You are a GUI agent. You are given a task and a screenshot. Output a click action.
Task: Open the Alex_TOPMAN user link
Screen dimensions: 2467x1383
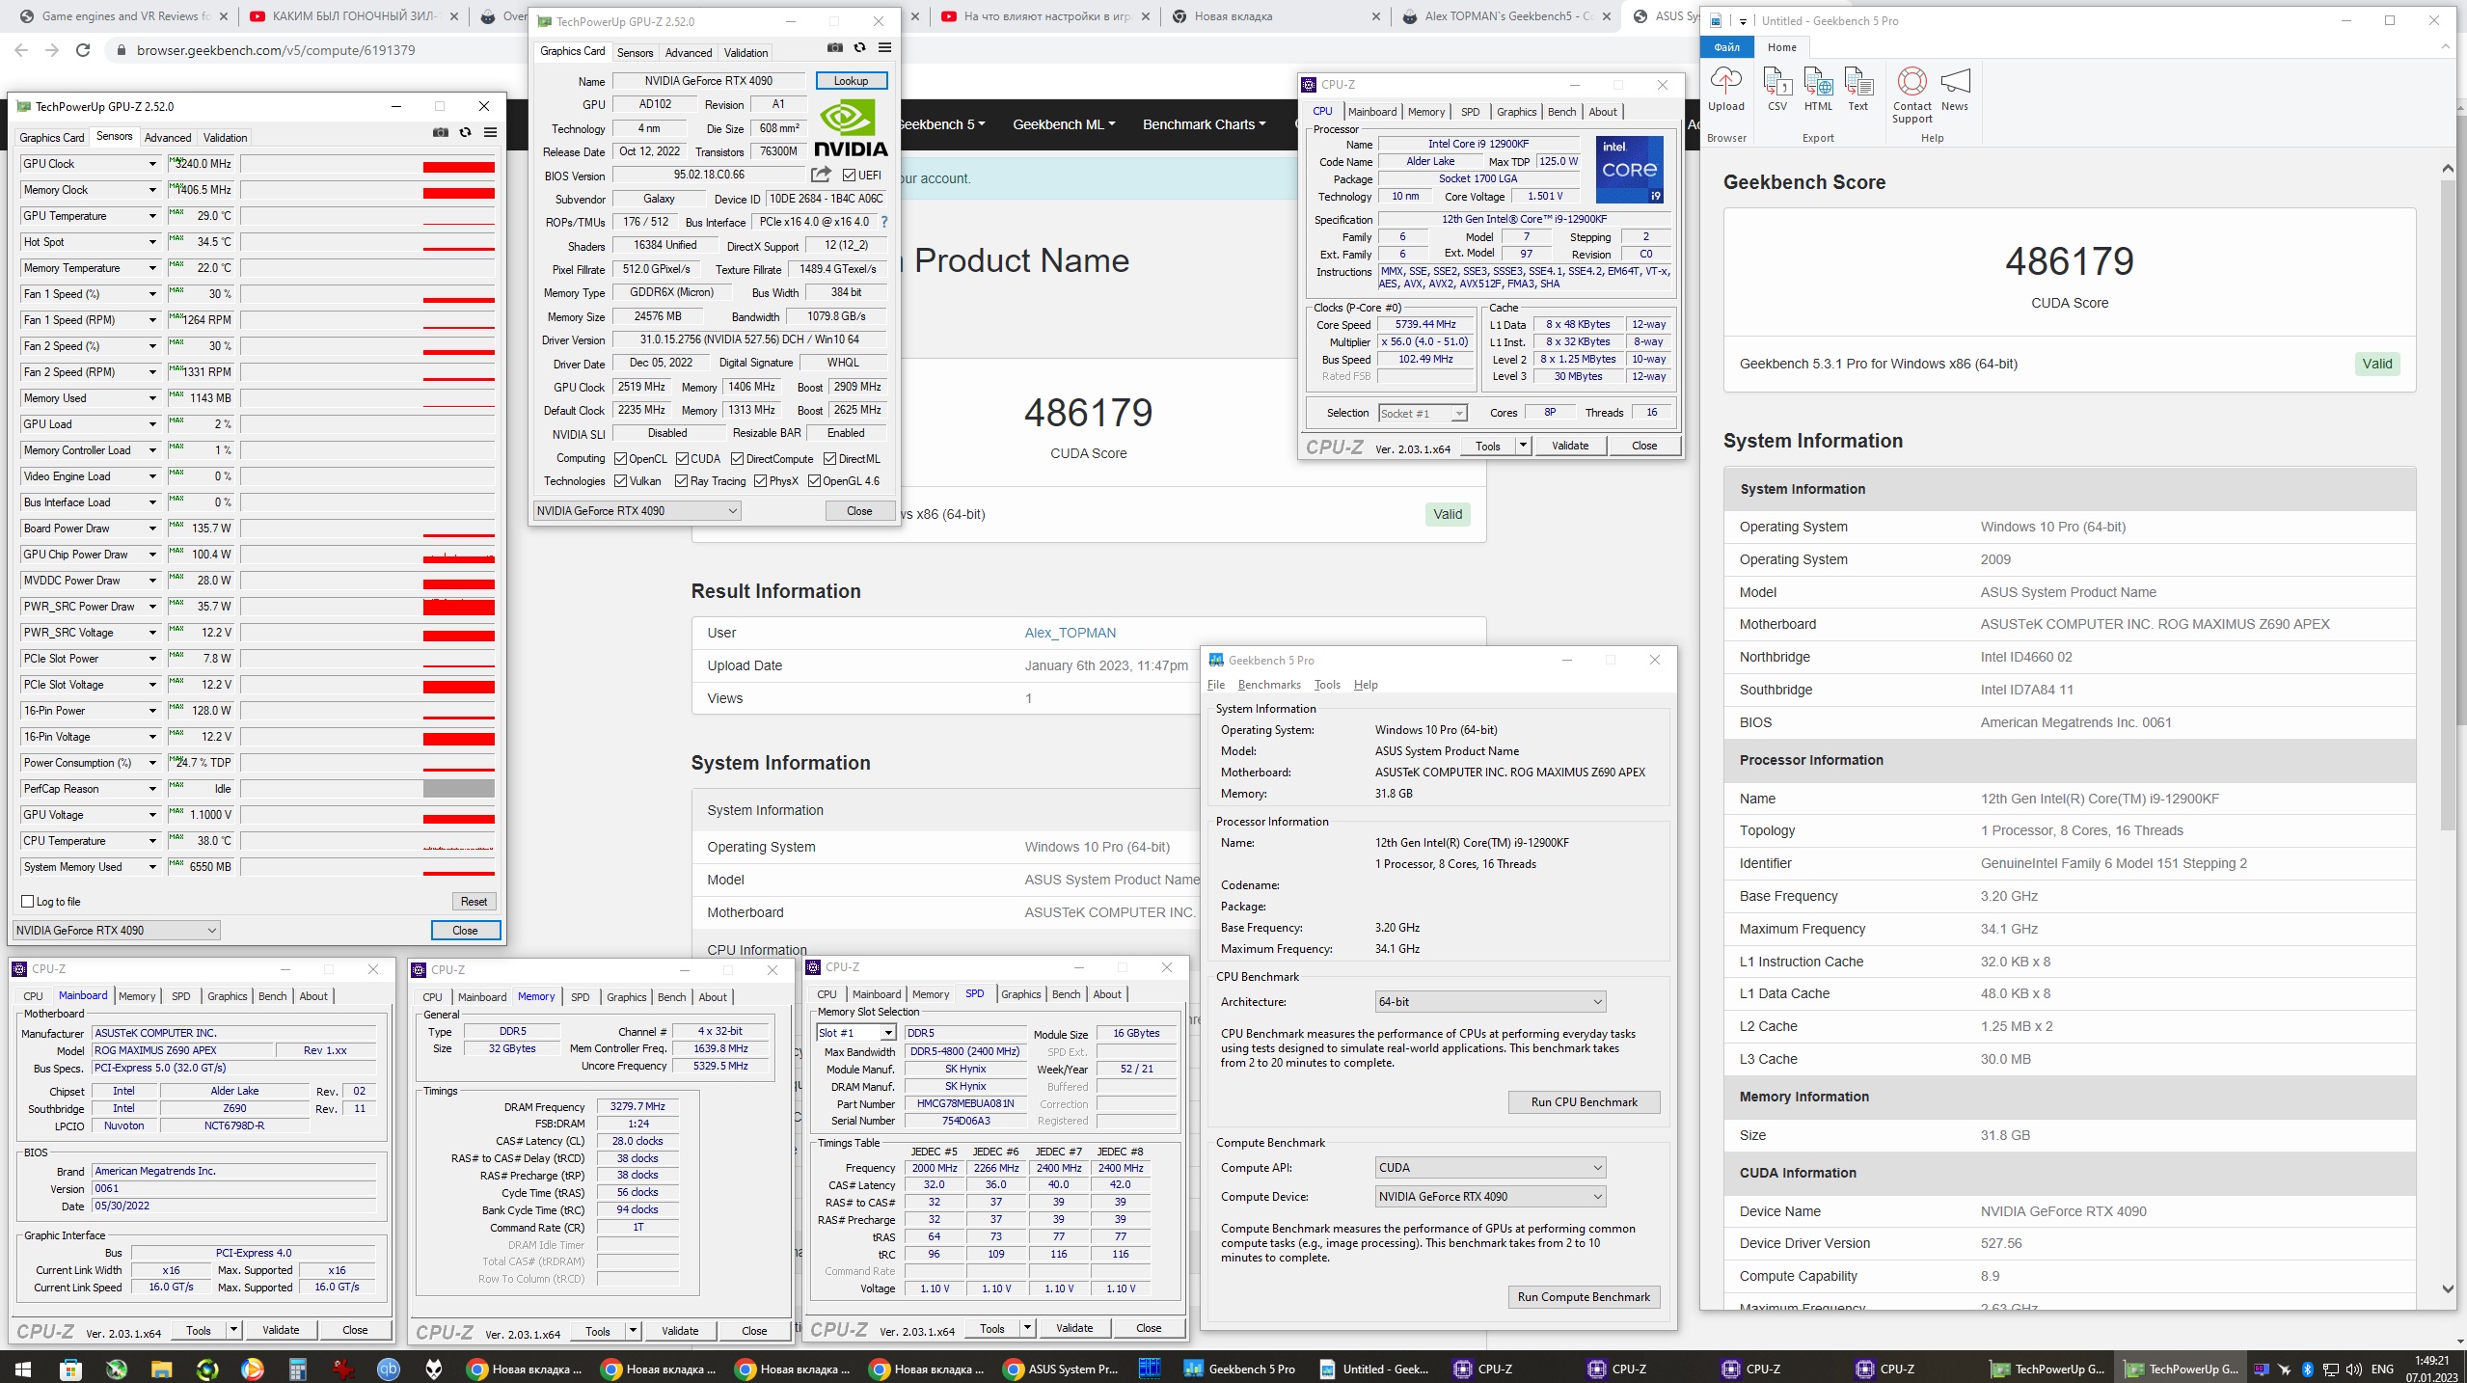(x=1070, y=633)
